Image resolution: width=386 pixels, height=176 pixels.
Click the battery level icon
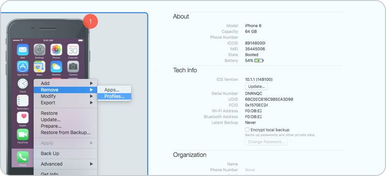tap(259, 60)
